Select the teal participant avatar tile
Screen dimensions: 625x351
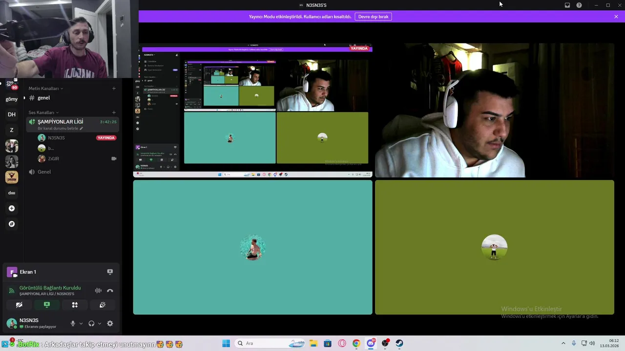coord(252,247)
